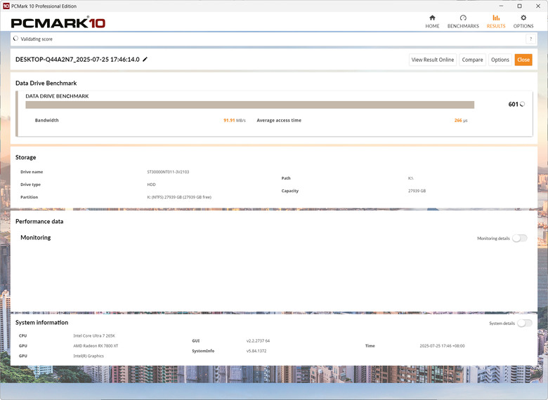Screen dimensions: 548x400
Task: Click the Capacity value 27939 GB
Action: pyautogui.click(x=417, y=191)
